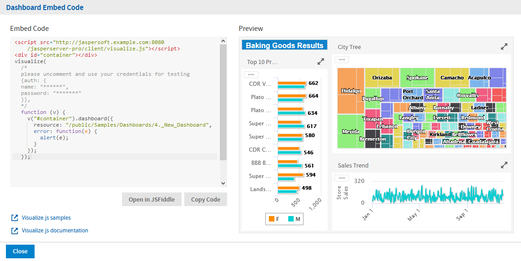
Task: Select the Orizaba treemap tile
Action: (x=382, y=78)
